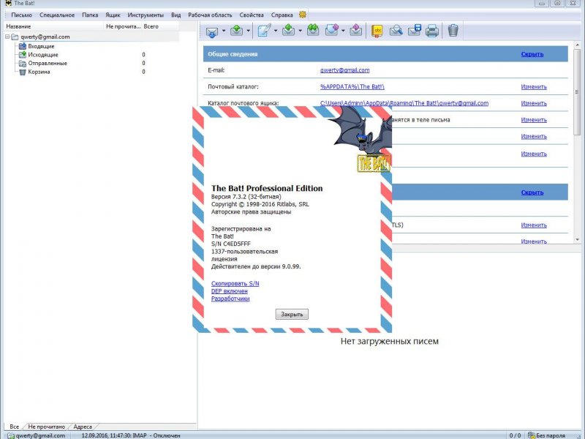Click Изменить in the 'в теле письма' row
585x439 pixels.
(x=534, y=119)
